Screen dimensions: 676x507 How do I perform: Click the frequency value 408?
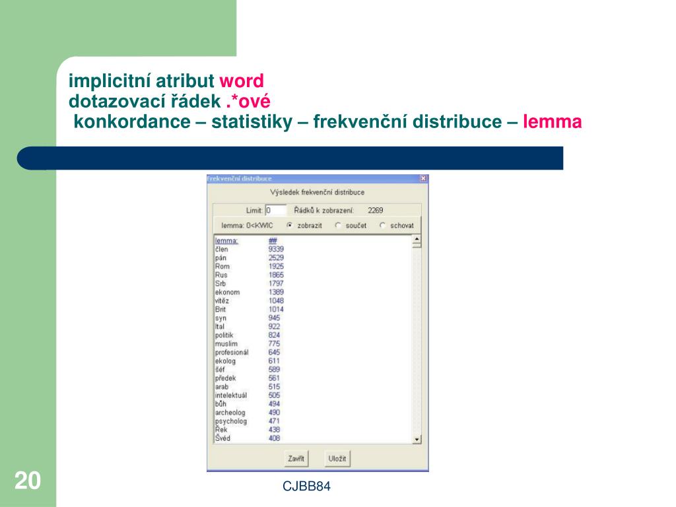coord(274,438)
